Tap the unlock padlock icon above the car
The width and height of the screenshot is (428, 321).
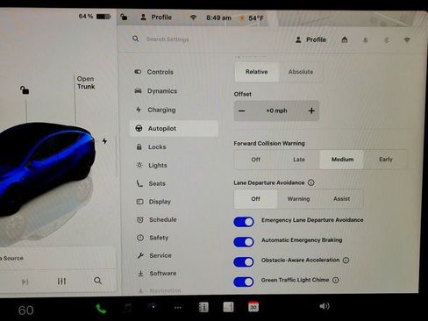tap(25, 90)
